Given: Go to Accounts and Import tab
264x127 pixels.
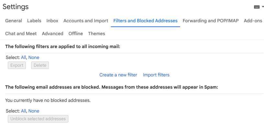Looking at the screenshot, I should 86,21.
